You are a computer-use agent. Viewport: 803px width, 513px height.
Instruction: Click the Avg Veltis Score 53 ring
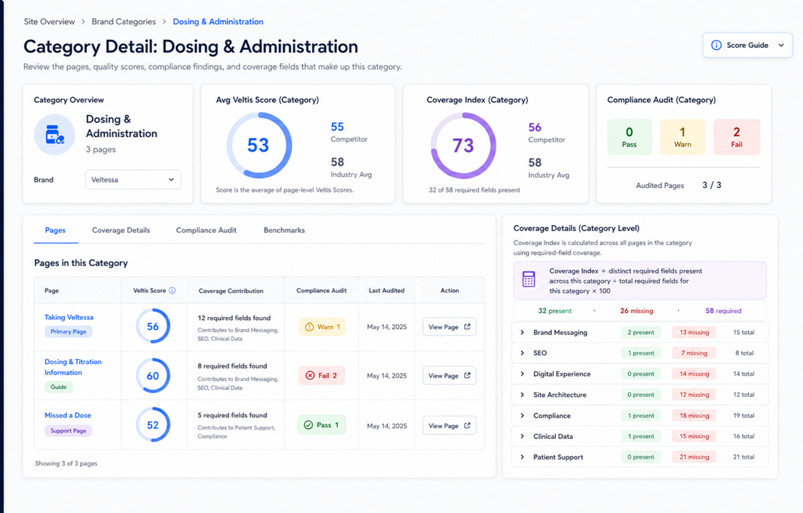tap(259, 145)
